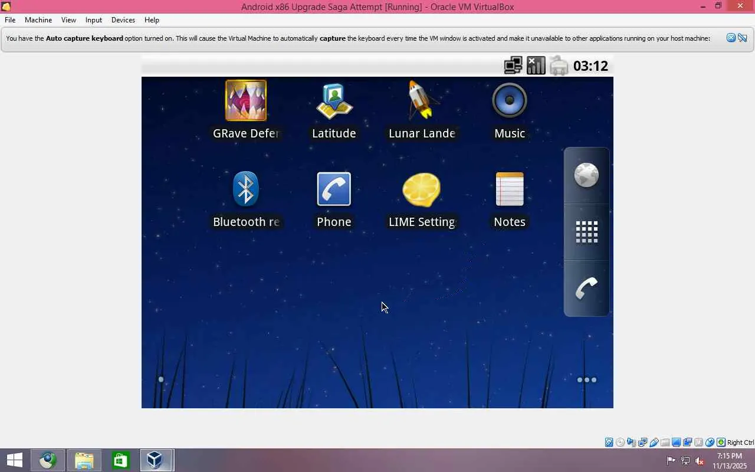Open the host network tray icon
This screenshot has height=472, width=755.
[685, 461]
